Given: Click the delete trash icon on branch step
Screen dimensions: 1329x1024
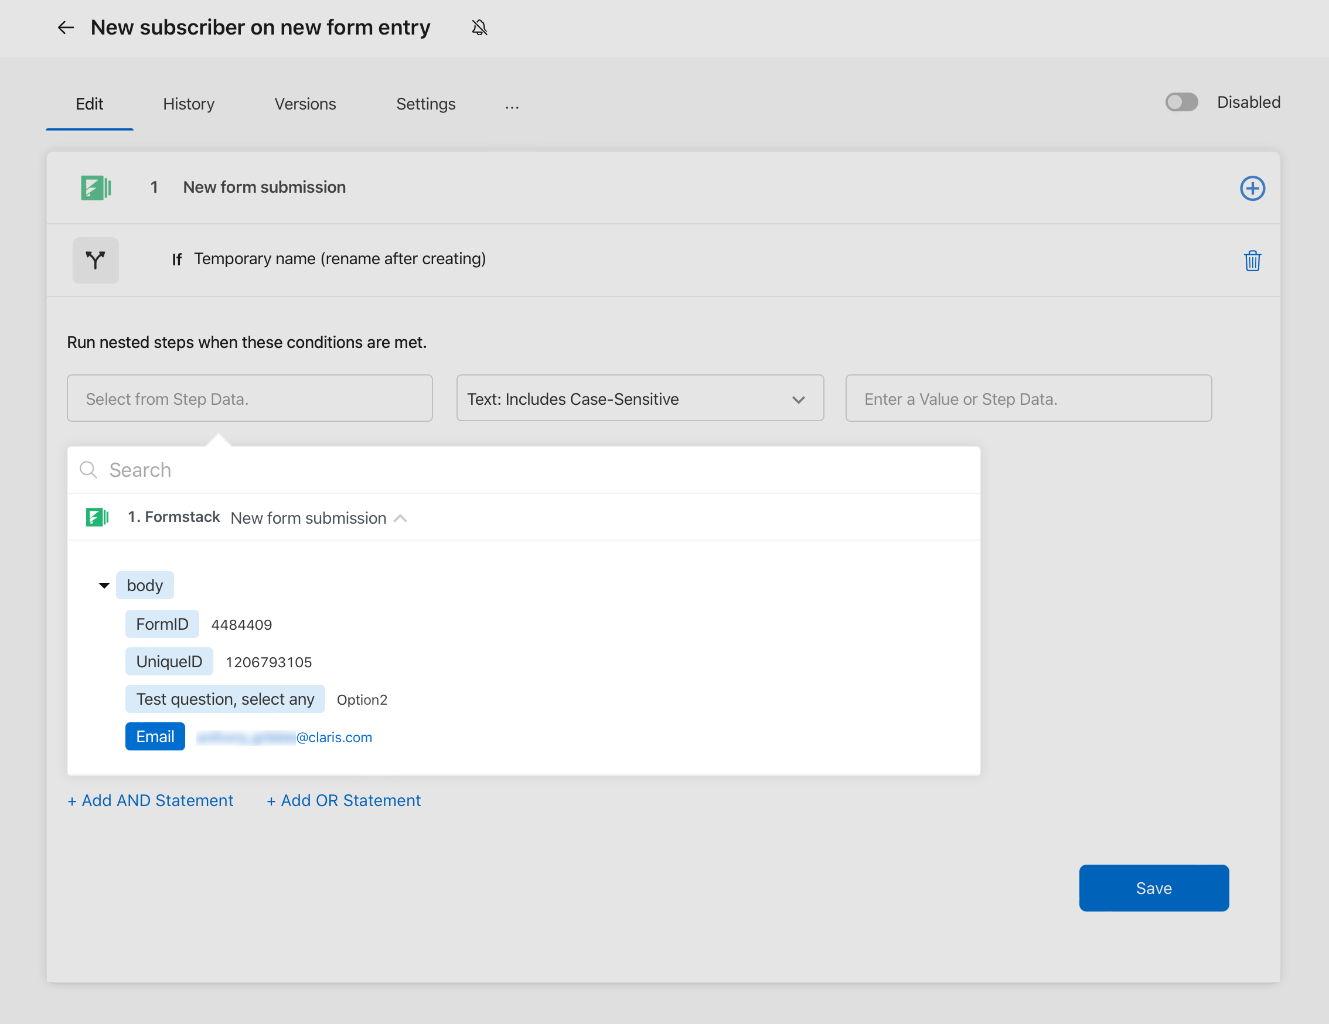Looking at the screenshot, I should pos(1253,260).
